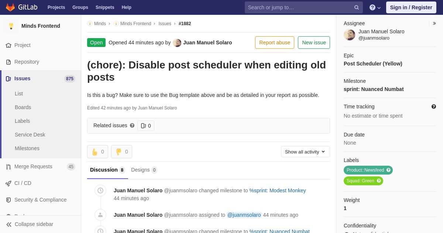Open the Boards sidebar item
This screenshot has width=443, height=233.
coord(23,107)
